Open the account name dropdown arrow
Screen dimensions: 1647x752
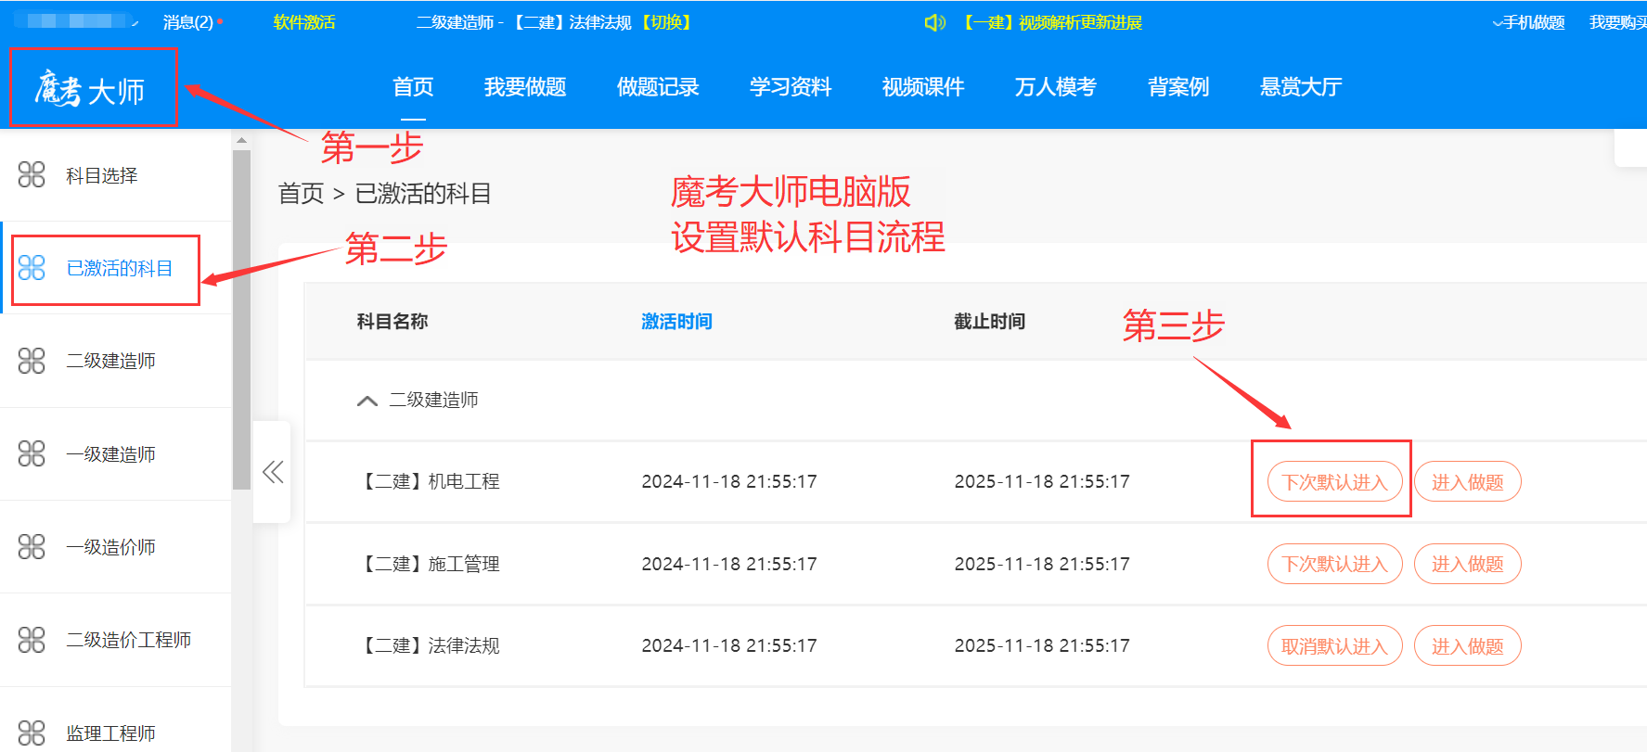(135, 22)
